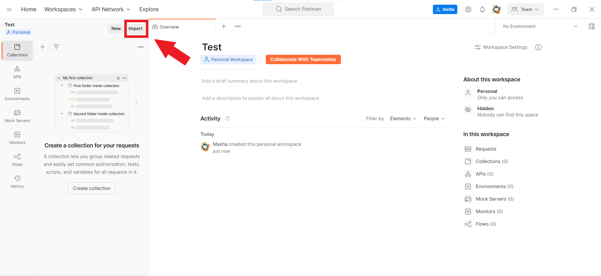Click Create collection button
This screenshot has height=276, width=601.
[x=92, y=188]
